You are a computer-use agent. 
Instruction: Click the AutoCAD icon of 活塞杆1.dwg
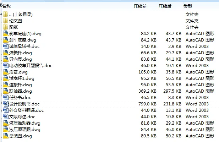[x=6, y=78]
